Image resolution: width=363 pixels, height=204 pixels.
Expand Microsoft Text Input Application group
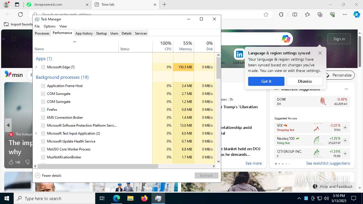click(36, 133)
